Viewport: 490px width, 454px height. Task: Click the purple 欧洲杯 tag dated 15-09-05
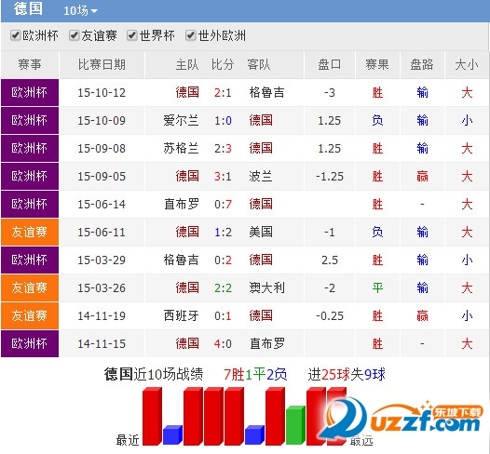click(30, 176)
